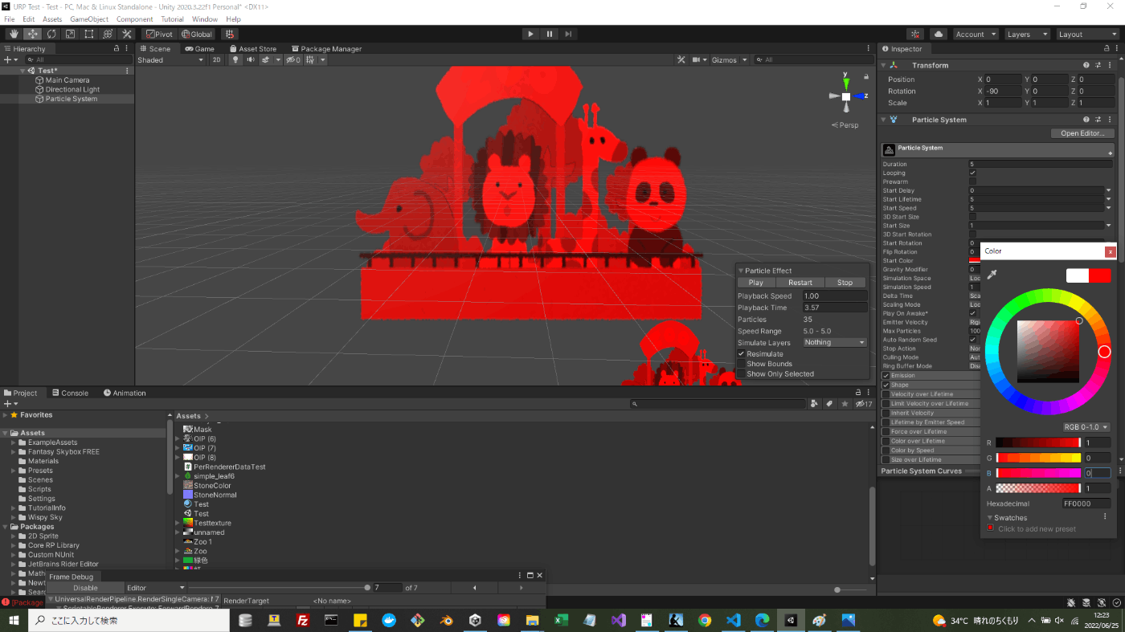This screenshot has width=1125, height=632.
Task: Open the Shaded draw mode dropdown
Action: tap(170, 59)
